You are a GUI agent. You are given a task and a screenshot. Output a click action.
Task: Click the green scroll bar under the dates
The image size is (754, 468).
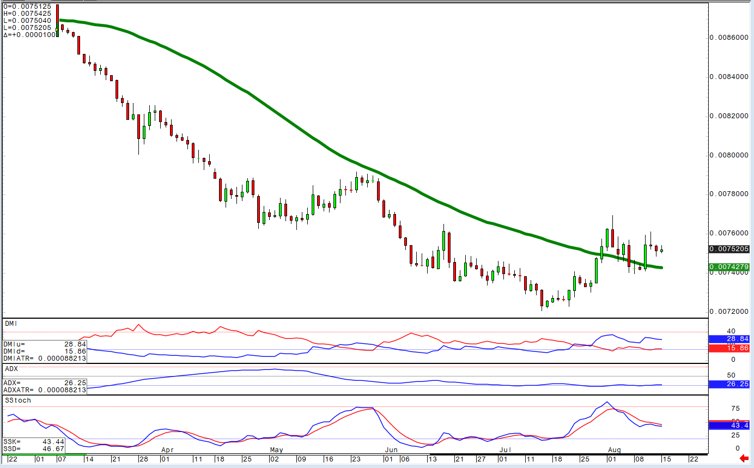(x=44, y=454)
